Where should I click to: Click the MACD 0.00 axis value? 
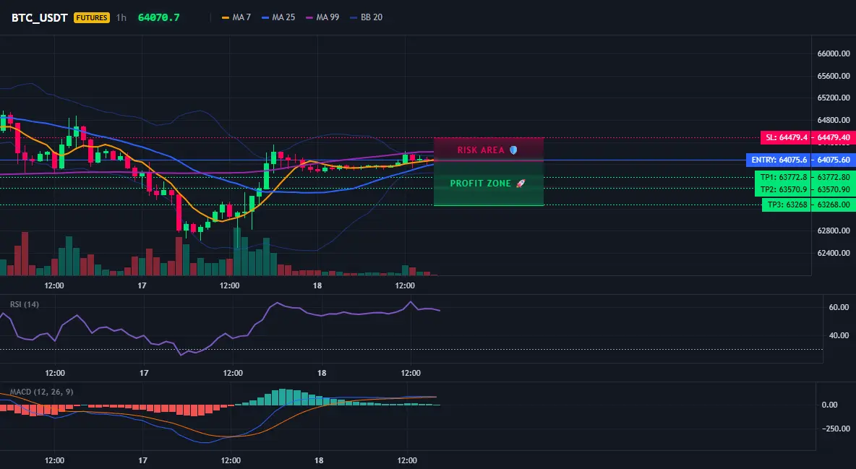point(830,405)
